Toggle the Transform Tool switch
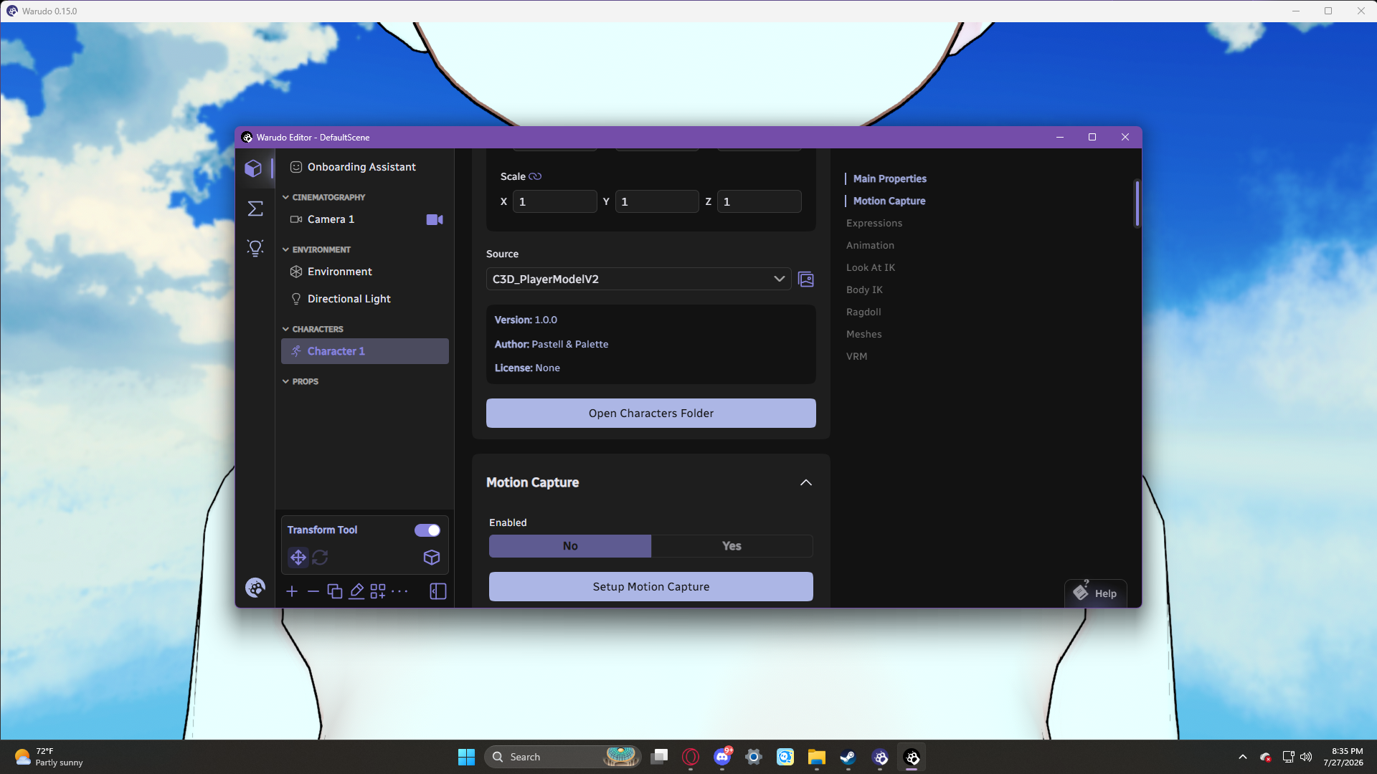Image resolution: width=1377 pixels, height=774 pixels. [x=427, y=530]
